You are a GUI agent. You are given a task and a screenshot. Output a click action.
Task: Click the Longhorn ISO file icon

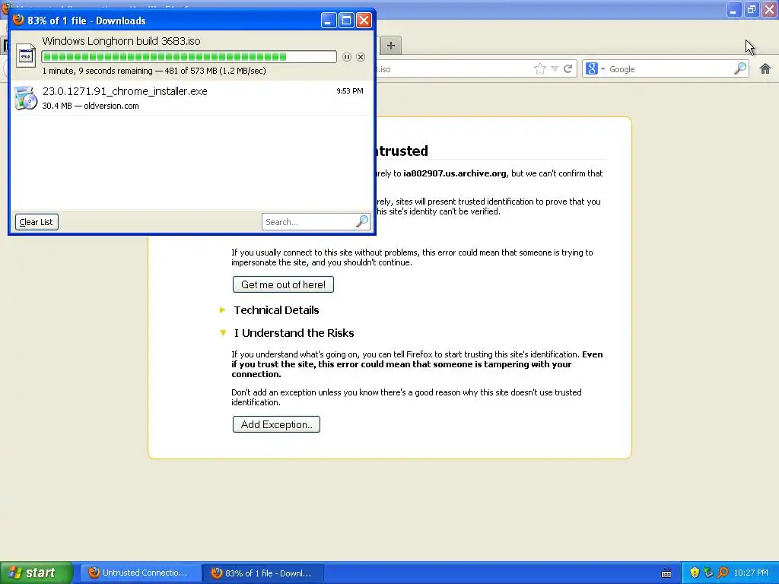[25, 56]
